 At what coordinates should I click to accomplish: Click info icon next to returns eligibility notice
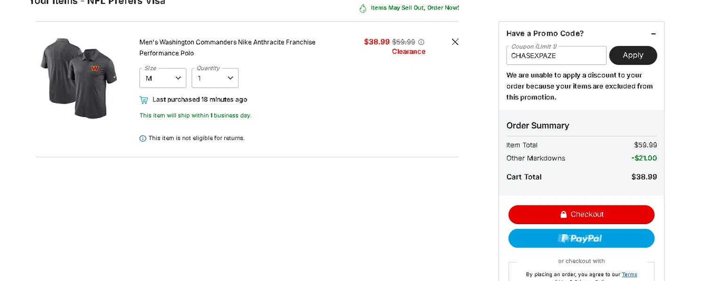[x=143, y=138]
